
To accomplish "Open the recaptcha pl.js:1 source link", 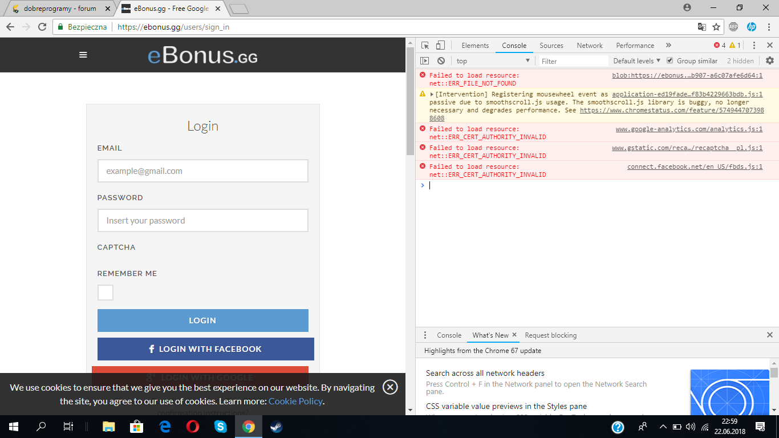I will pyautogui.click(x=687, y=148).
